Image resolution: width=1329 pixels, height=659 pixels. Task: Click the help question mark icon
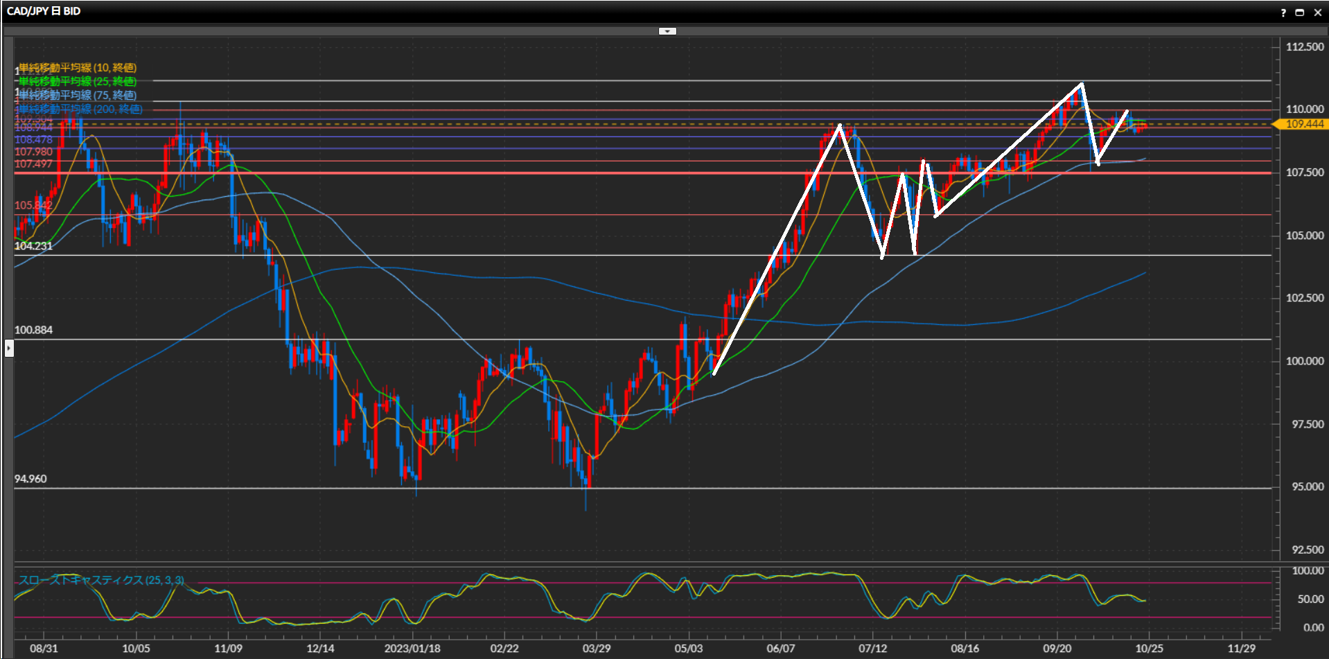pos(1283,12)
